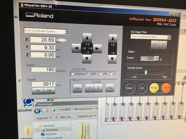Open the Compartir con menu in Descargas
Screen dimensions: 186x139
87,116
